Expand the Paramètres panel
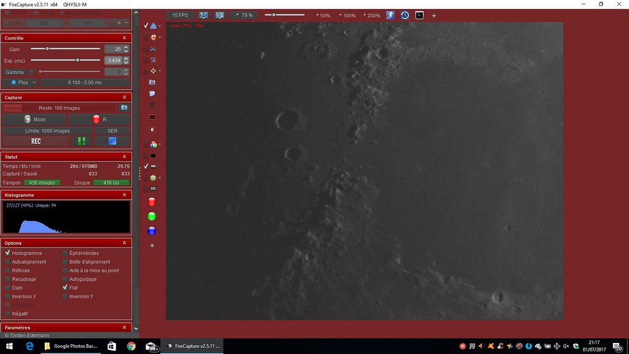Image resolution: width=629 pixels, height=354 pixels. pos(124,328)
